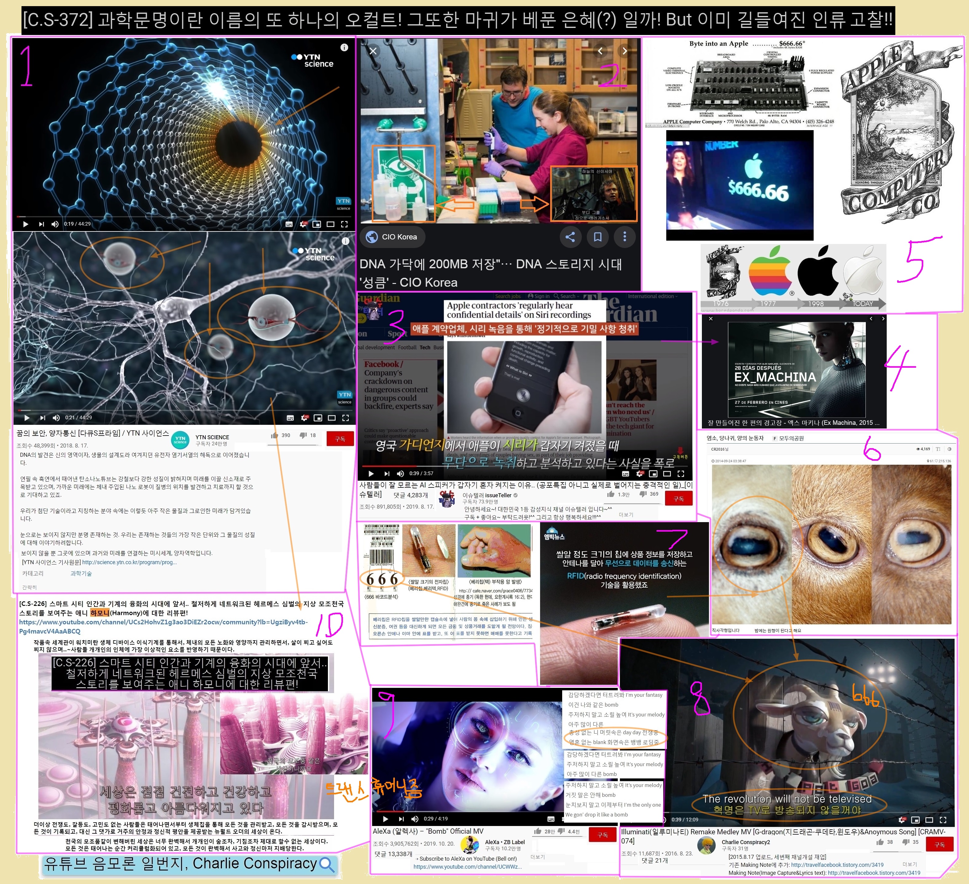Toggle subtitles in the 0:29 / 4:19 player
The height and width of the screenshot is (884, 969).
point(551,819)
